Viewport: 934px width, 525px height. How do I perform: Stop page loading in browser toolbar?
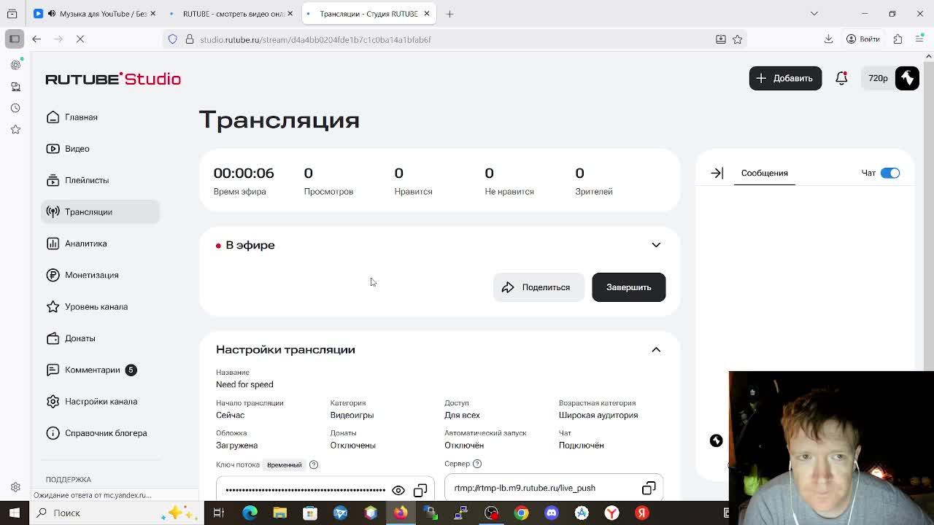coord(80,39)
